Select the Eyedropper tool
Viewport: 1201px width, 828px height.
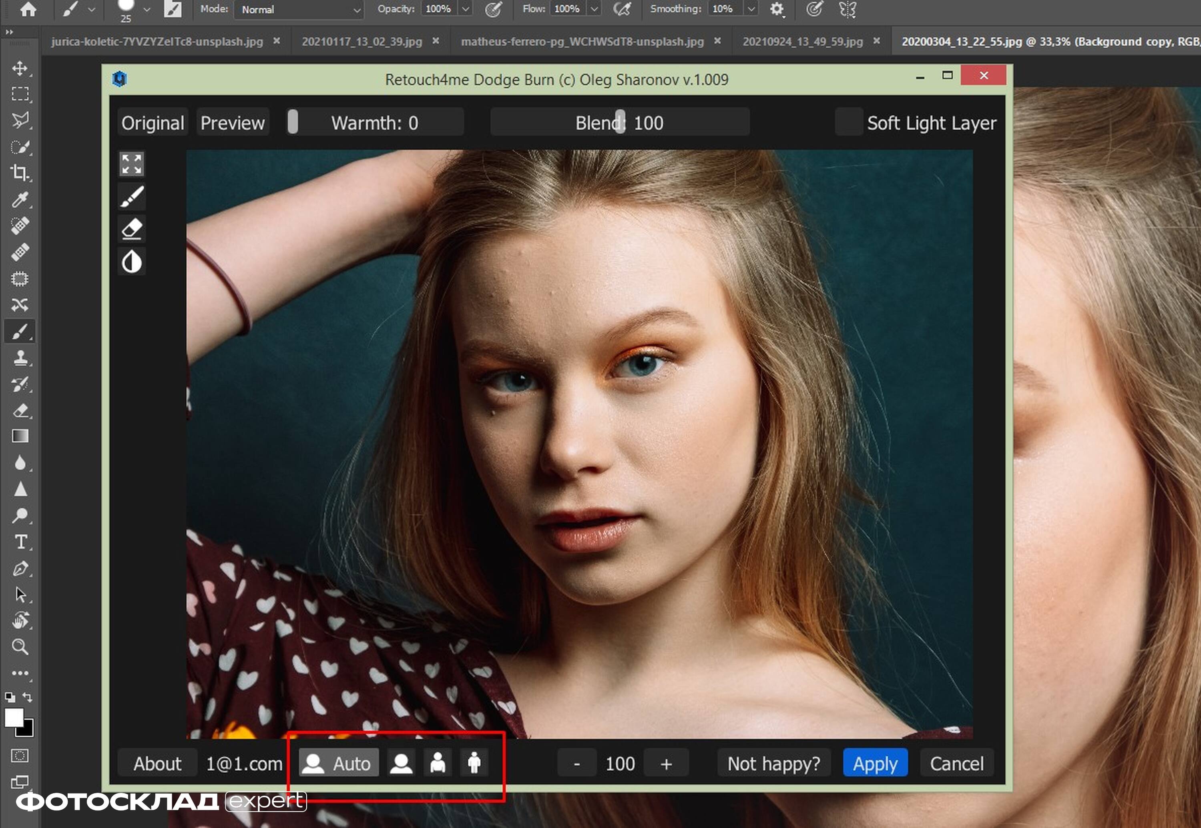[20, 199]
